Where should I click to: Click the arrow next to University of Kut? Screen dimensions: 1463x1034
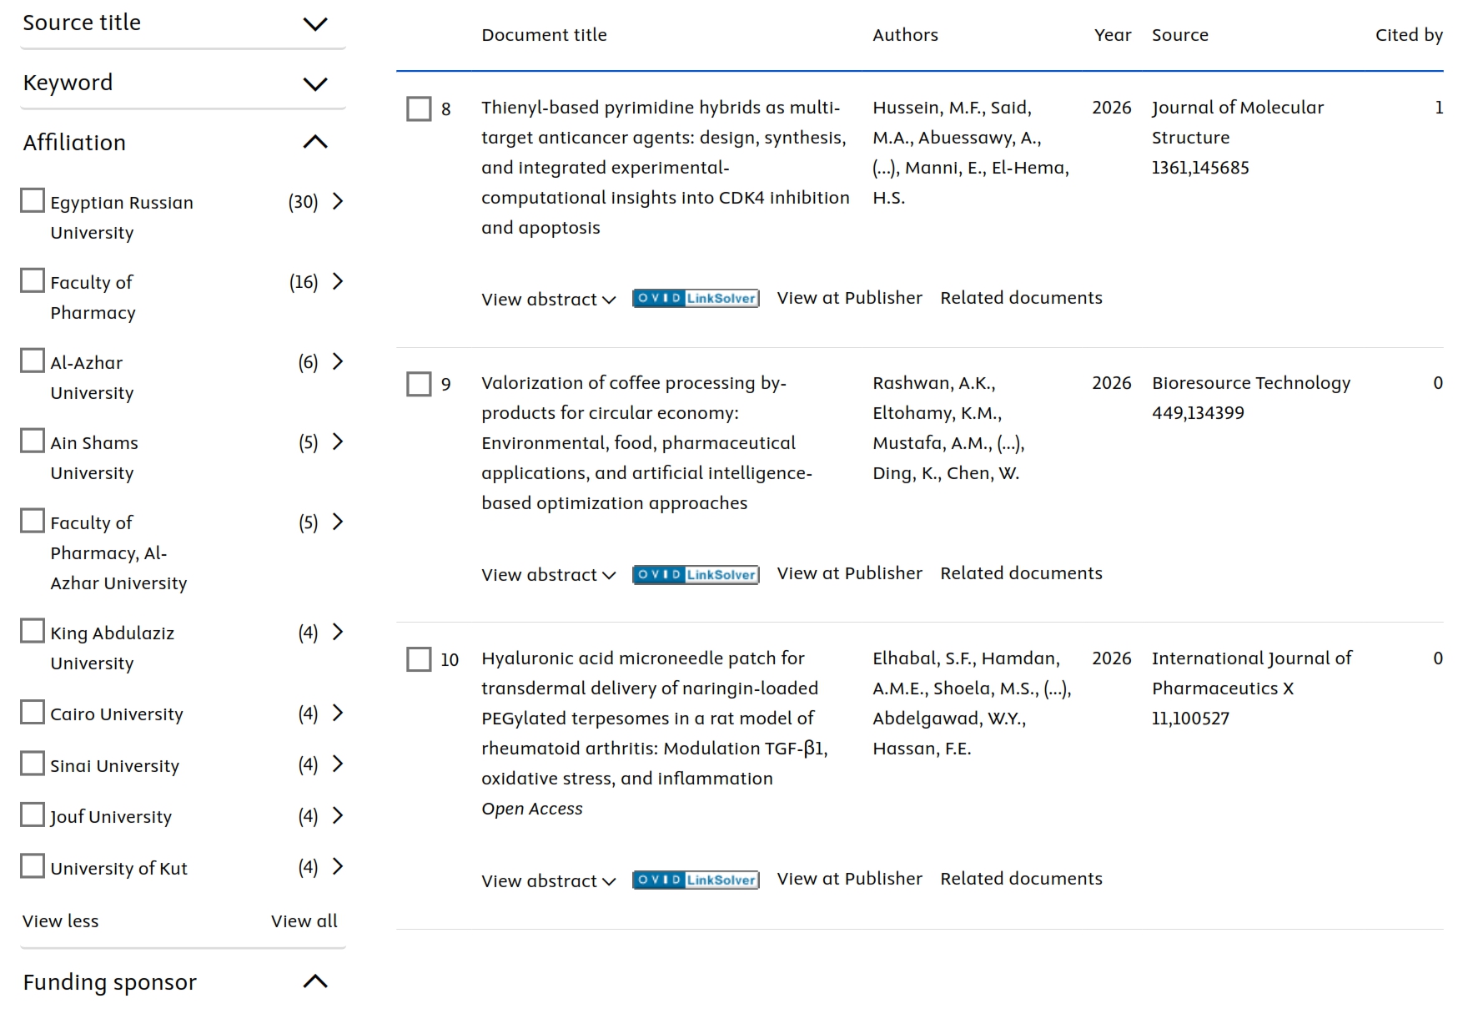pos(338,866)
